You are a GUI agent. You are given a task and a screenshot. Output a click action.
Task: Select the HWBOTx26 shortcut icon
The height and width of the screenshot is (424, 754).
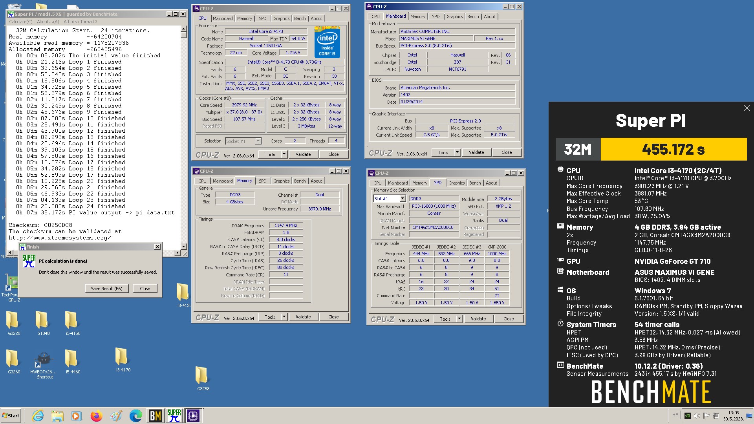click(43, 364)
